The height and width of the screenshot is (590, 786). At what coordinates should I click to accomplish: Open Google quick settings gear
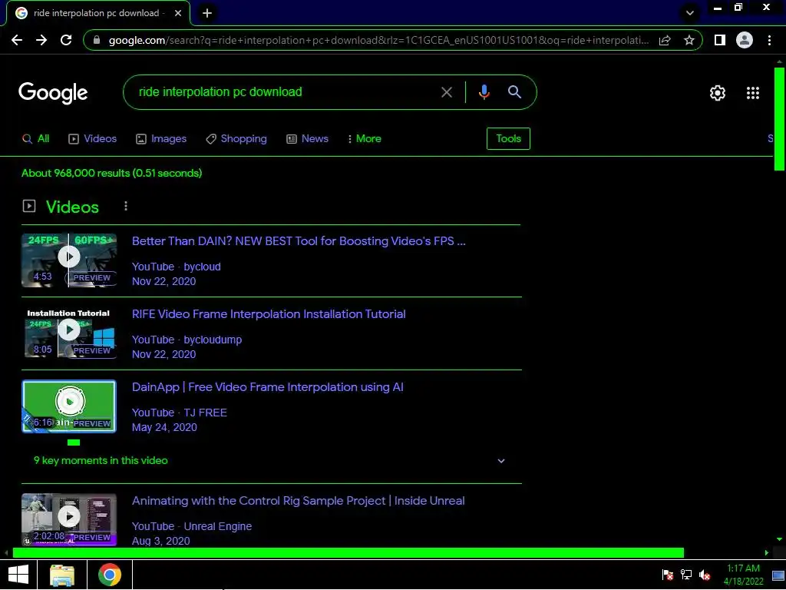(x=718, y=93)
